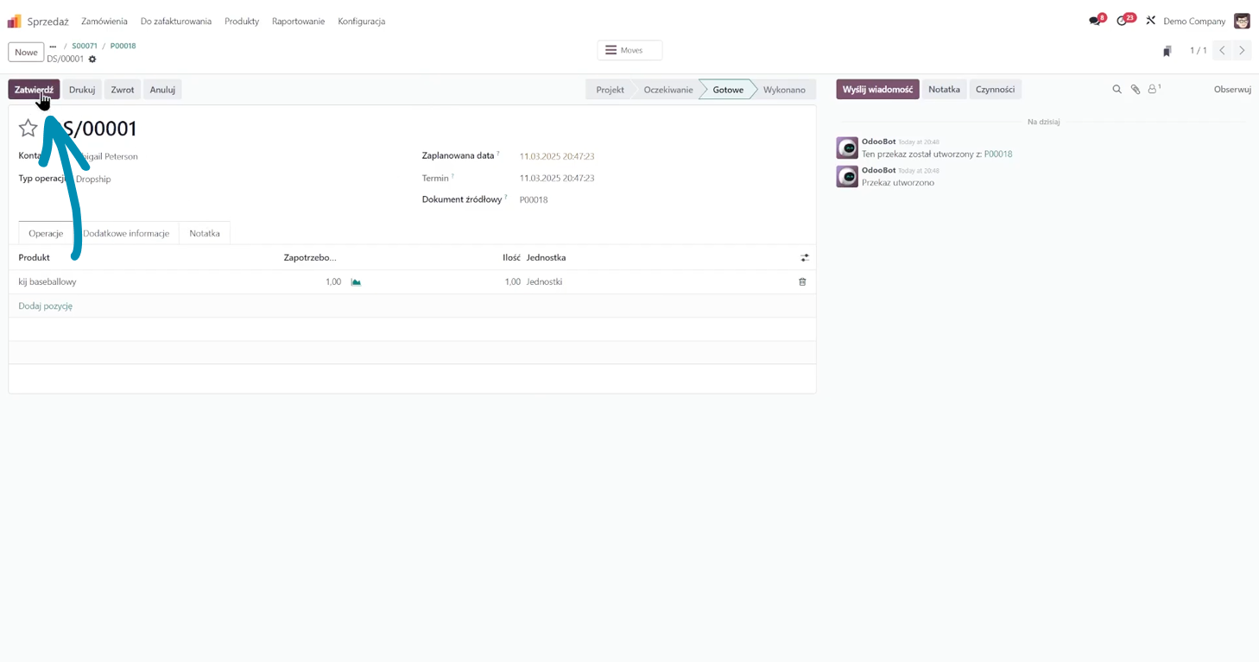
Task: Show followers list icon
Action: pyautogui.click(x=1153, y=90)
